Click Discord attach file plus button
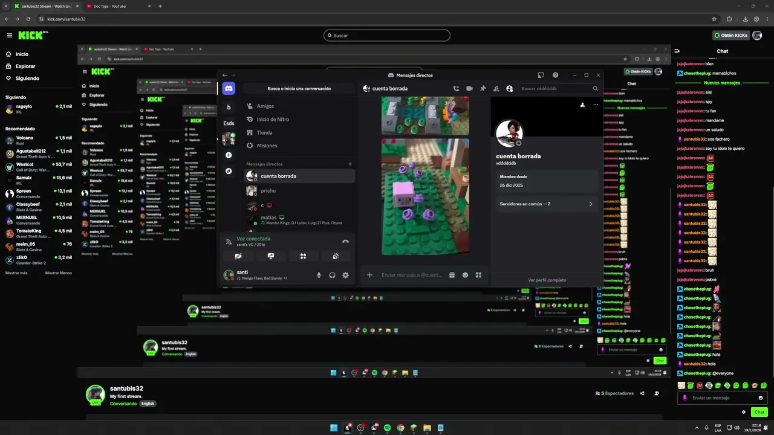The width and height of the screenshot is (774, 435). click(369, 275)
